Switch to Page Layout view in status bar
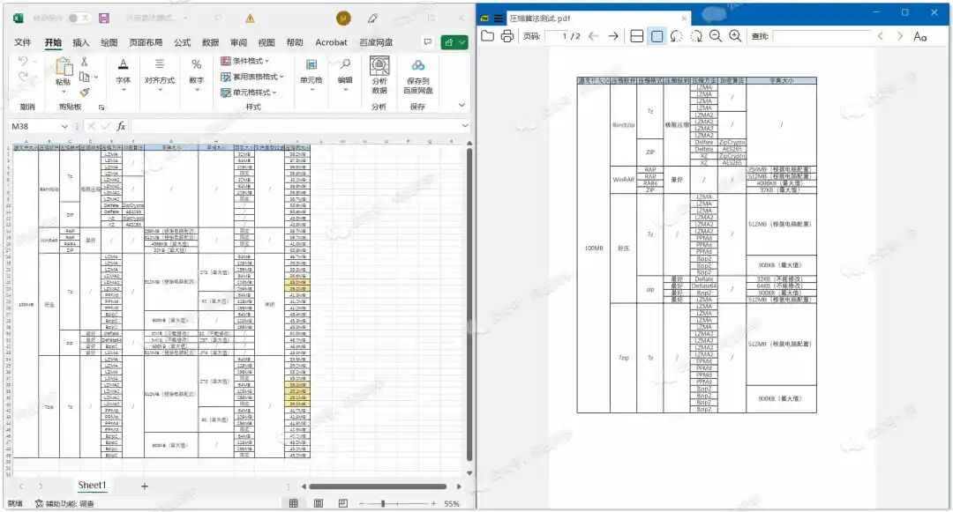 [319, 503]
